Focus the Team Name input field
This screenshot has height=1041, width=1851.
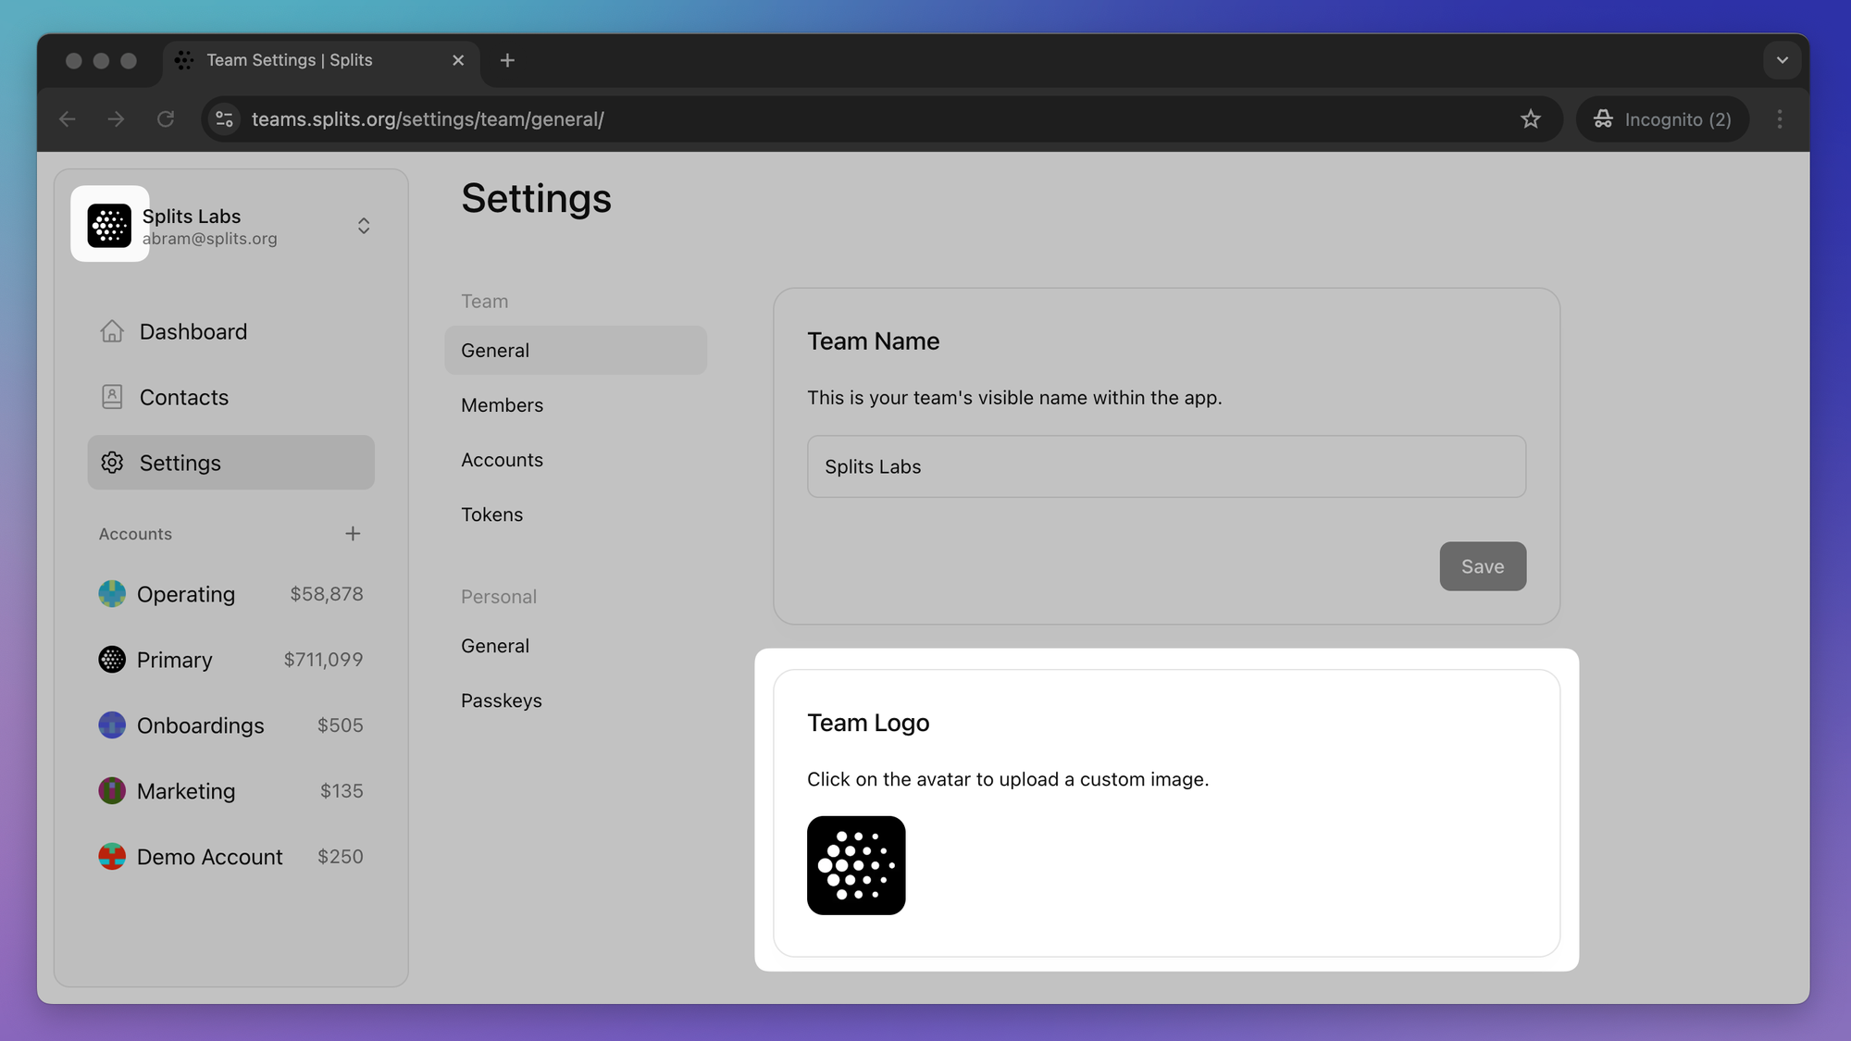pyautogui.click(x=1165, y=466)
